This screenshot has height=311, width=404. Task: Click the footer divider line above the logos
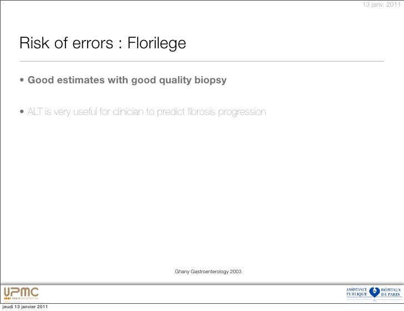[x=202, y=284]
